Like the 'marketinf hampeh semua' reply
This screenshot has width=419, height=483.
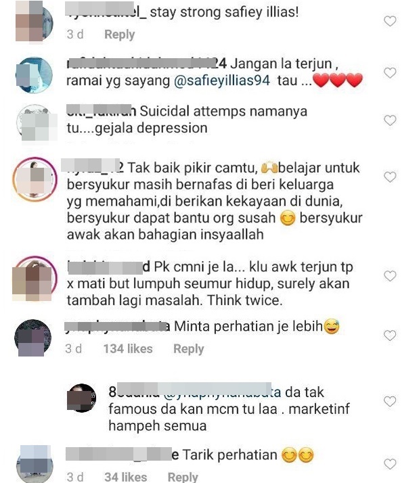click(390, 401)
